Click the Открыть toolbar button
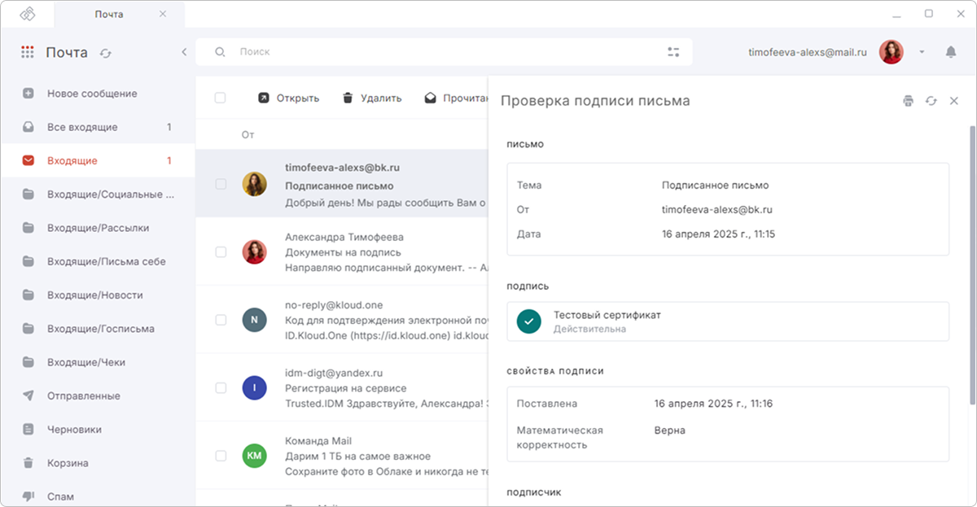The width and height of the screenshot is (977, 507). 288,98
